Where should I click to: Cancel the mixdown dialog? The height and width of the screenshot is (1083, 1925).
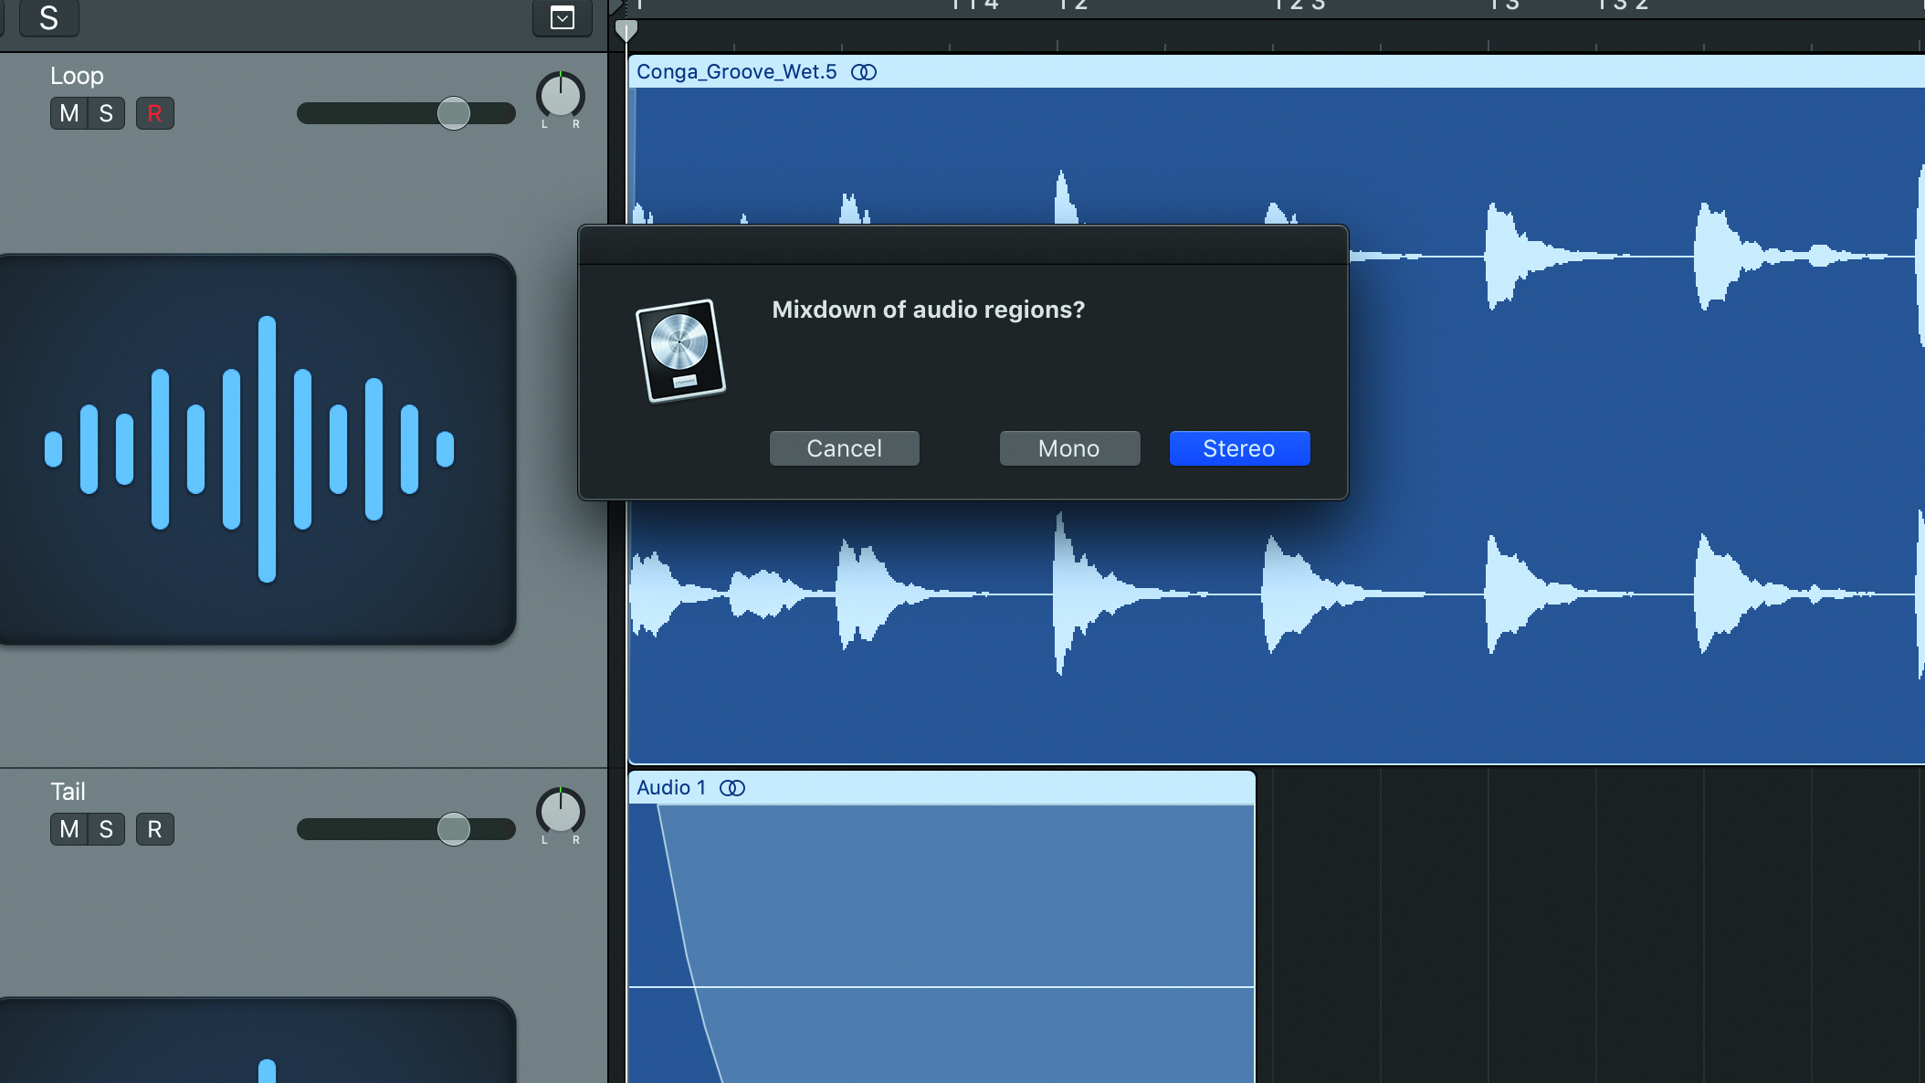point(844,448)
